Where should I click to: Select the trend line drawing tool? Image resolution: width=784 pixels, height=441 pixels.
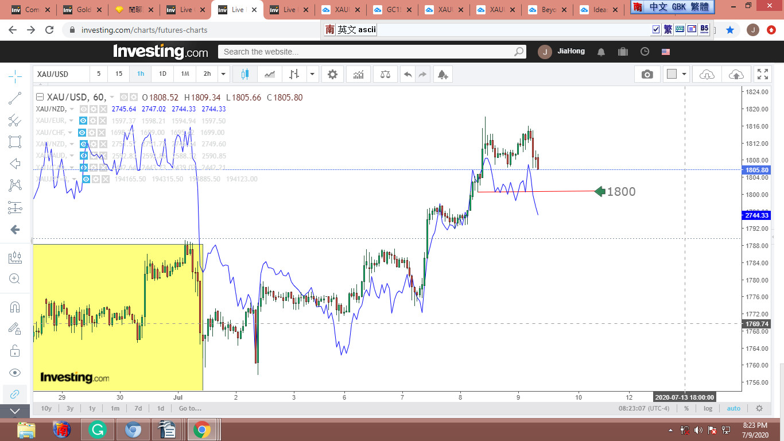[15, 98]
